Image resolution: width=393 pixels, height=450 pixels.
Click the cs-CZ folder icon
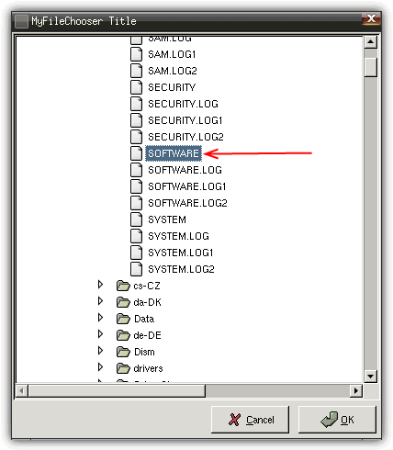pos(123,286)
